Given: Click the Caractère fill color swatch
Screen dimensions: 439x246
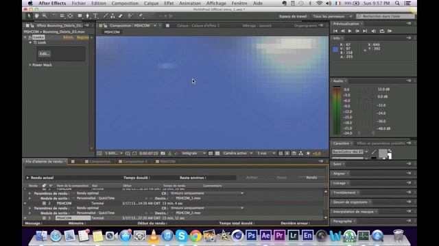Looking at the screenshot, I should (383, 153).
